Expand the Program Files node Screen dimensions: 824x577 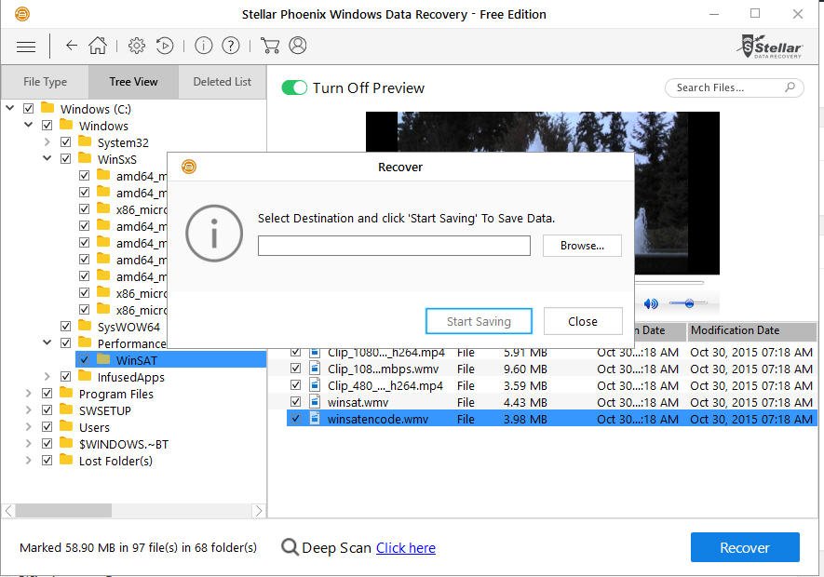click(x=28, y=393)
